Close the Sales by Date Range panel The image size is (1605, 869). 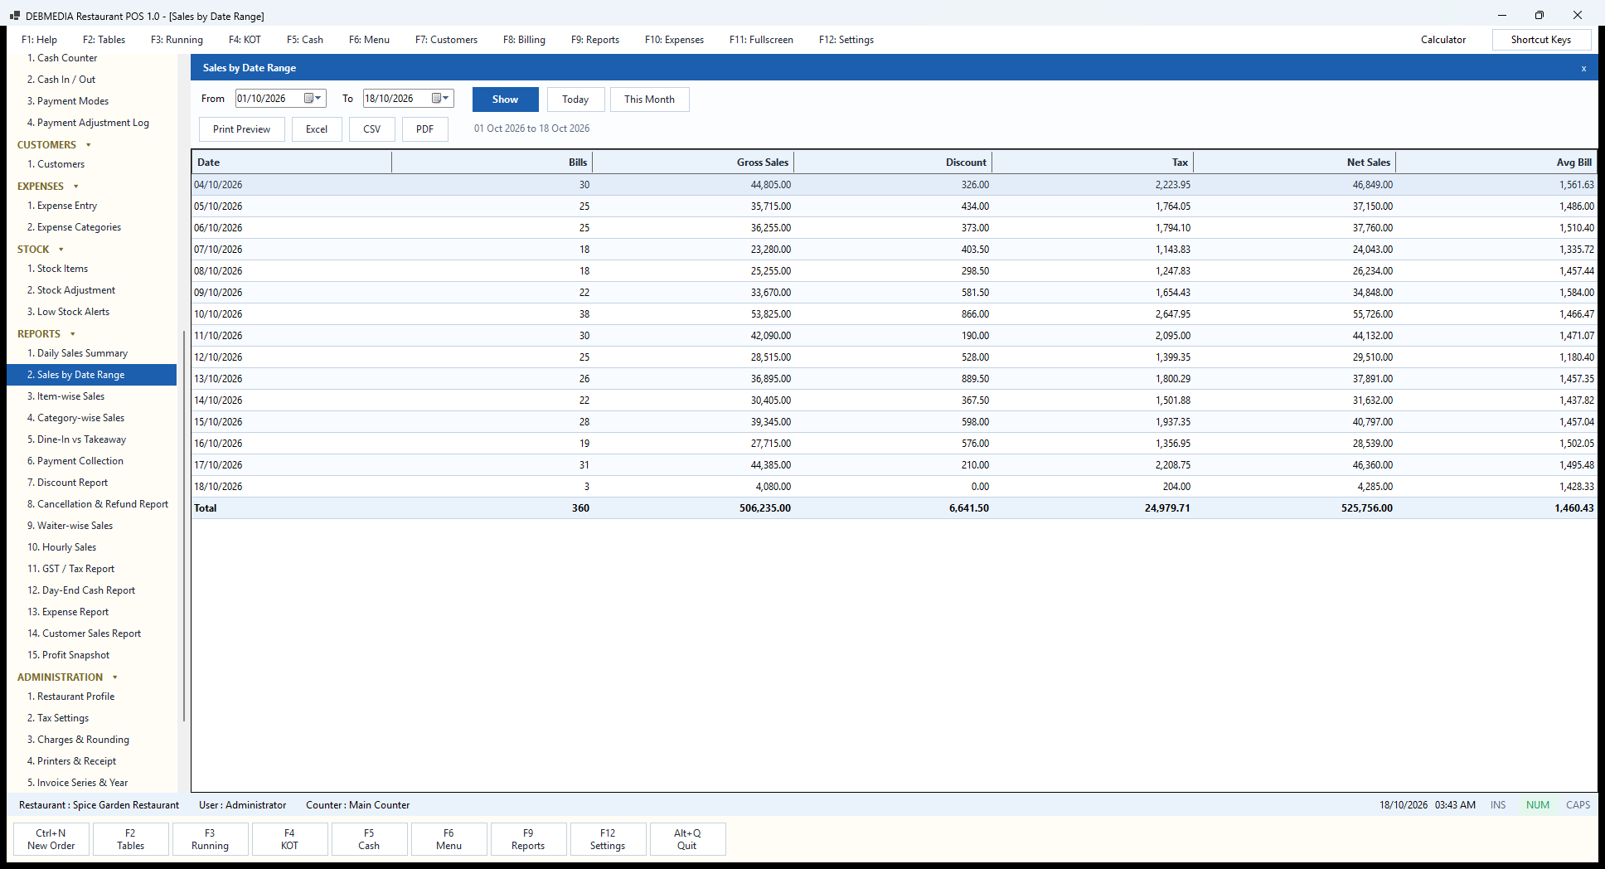[x=1583, y=68]
